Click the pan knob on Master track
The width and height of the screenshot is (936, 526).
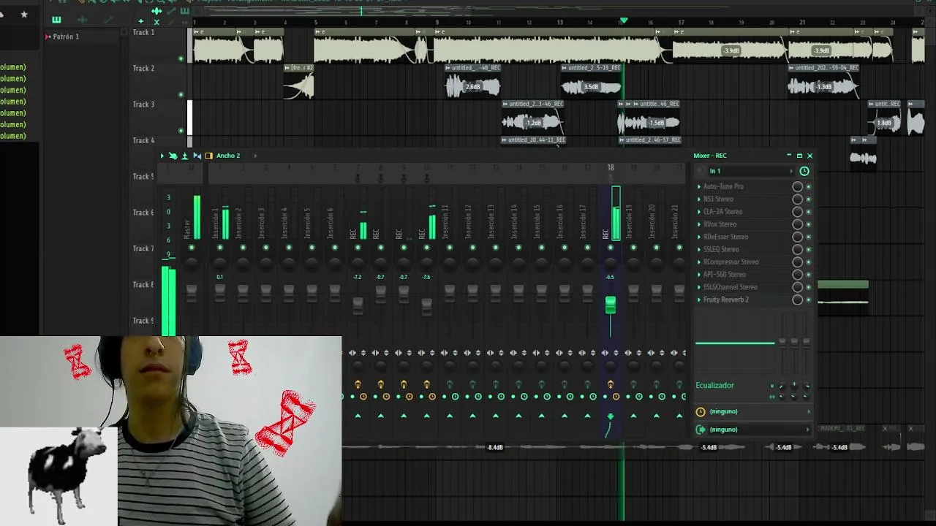tap(192, 263)
